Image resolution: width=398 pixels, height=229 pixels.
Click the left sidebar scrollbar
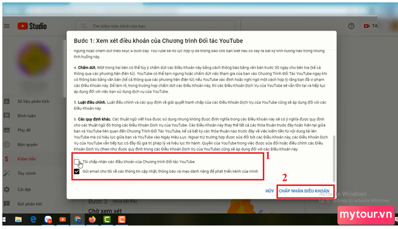[x=65, y=69]
